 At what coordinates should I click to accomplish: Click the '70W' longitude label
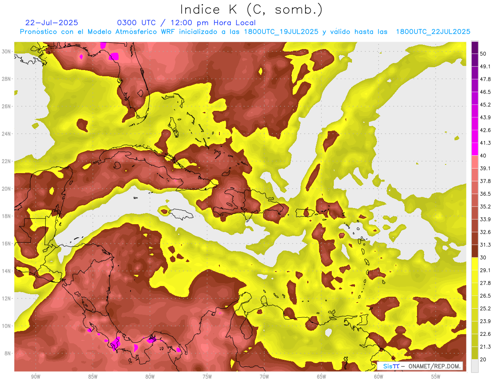[x=264, y=377]
